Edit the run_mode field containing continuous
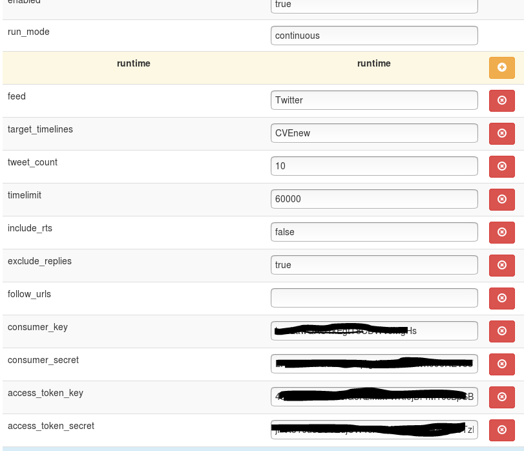Image resolution: width=524 pixels, height=451 pixels. point(374,36)
